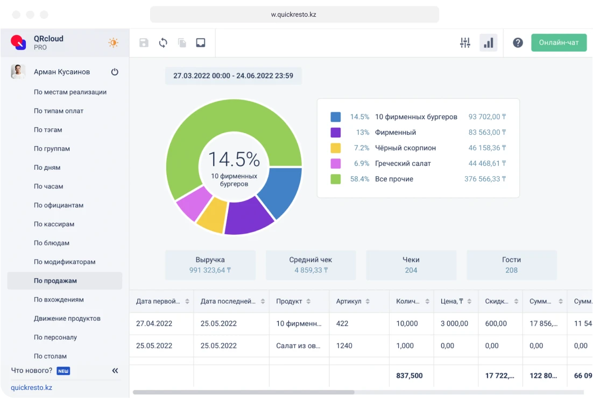Open the По официантам report
The height and width of the screenshot is (398, 593).
pyautogui.click(x=58, y=205)
